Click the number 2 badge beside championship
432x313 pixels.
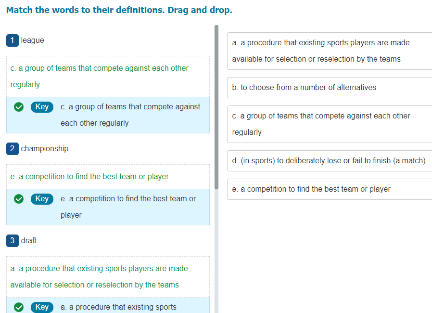[x=12, y=149]
